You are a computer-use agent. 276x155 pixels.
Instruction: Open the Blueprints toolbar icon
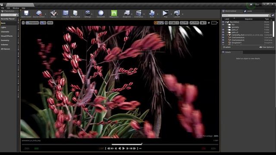(x=127, y=13)
